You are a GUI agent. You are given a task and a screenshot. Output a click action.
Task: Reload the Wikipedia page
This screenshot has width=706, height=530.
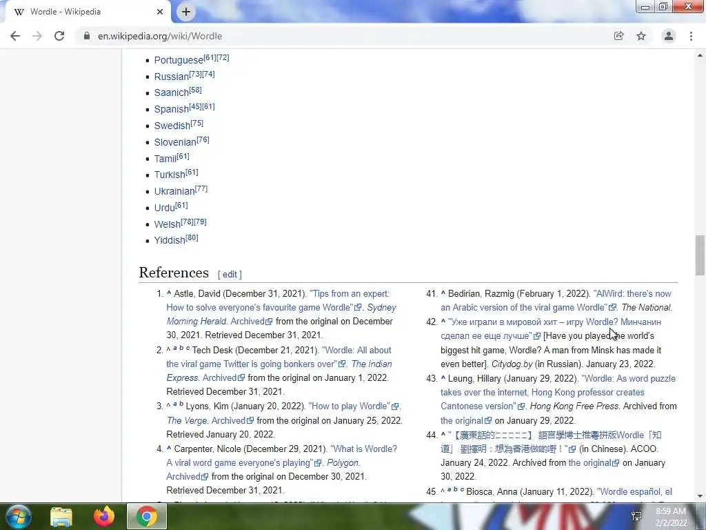click(59, 36)
